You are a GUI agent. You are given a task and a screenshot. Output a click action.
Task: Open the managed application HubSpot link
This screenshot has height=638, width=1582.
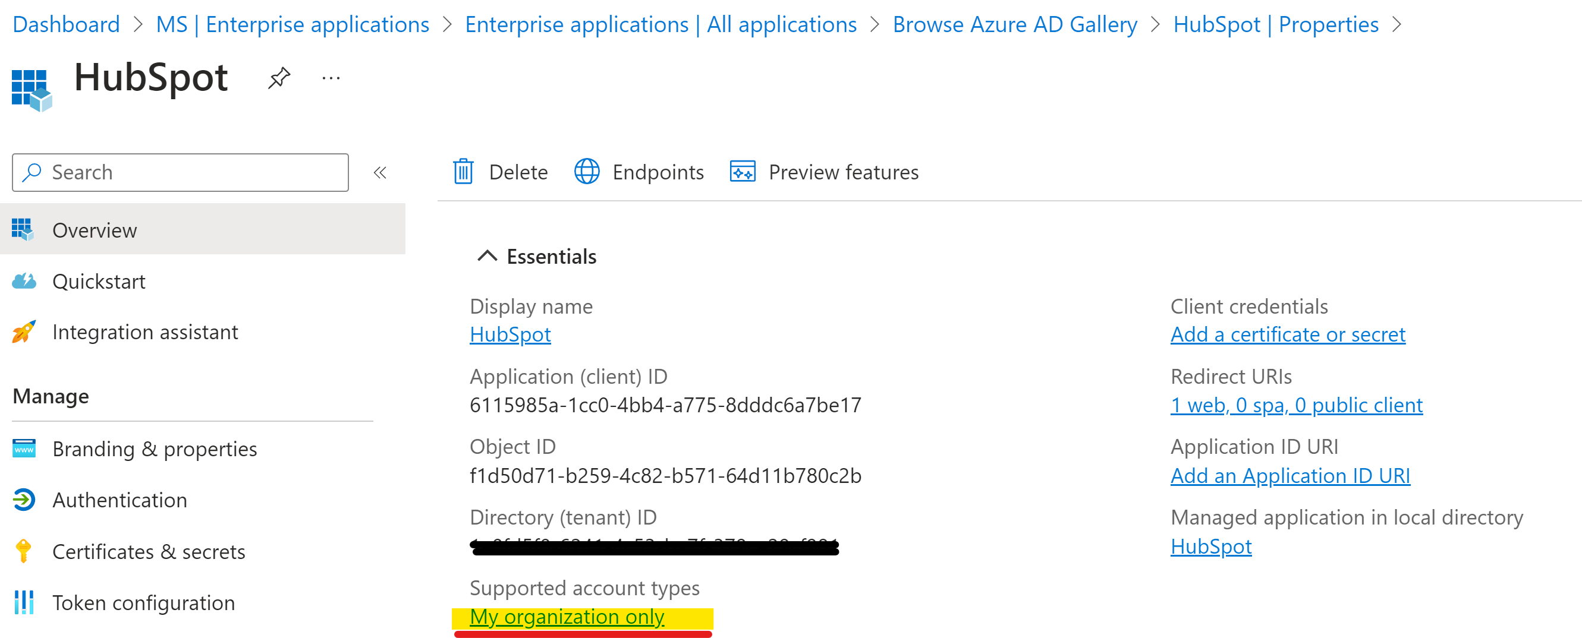pos(1210,546)
